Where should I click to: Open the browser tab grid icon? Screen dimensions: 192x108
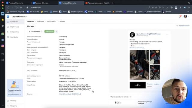[21, 7]
